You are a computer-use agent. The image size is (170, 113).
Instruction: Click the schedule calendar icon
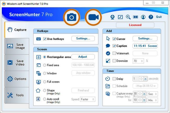tap(107, 86)
